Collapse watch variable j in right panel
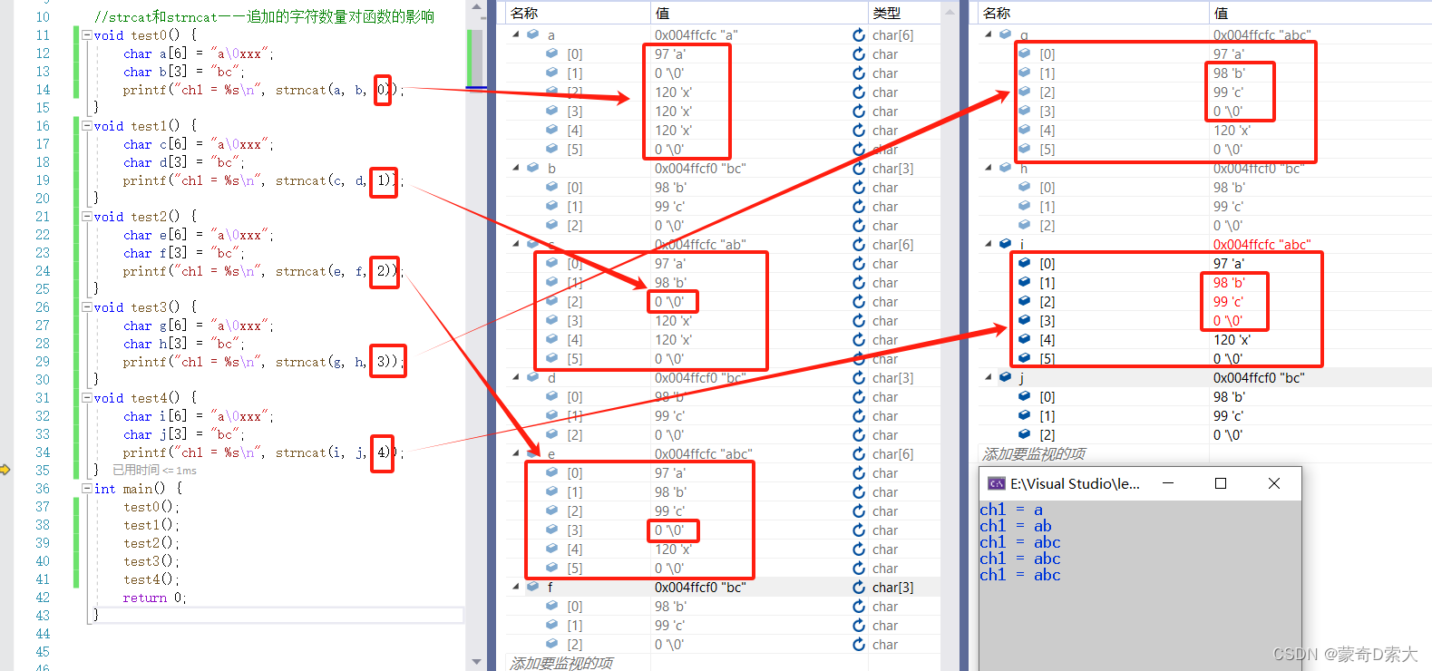Image resolution: width=1432 pixels, height=671 pixels. (x=989, y=378)
